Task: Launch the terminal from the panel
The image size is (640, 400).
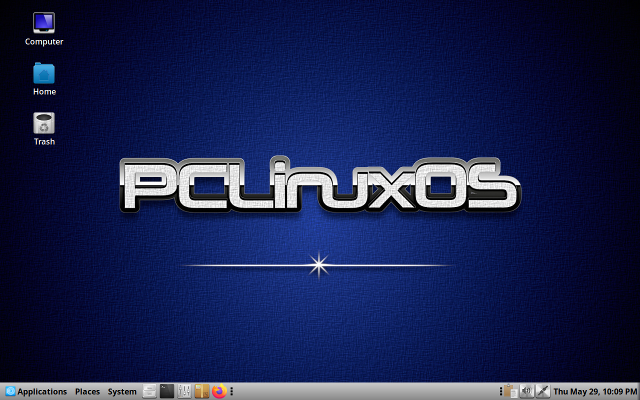Action: pyautogui.click(x=167, y=391)
